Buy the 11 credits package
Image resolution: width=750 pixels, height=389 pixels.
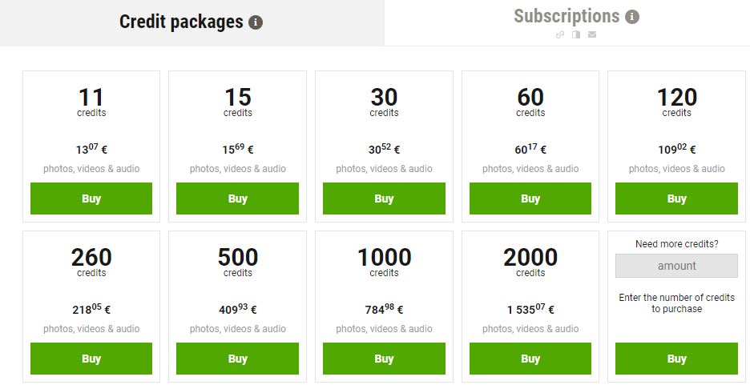(x=91, y=199)
